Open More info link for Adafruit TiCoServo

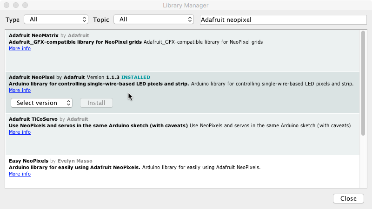pyautogui.click(x=20, y=132)
